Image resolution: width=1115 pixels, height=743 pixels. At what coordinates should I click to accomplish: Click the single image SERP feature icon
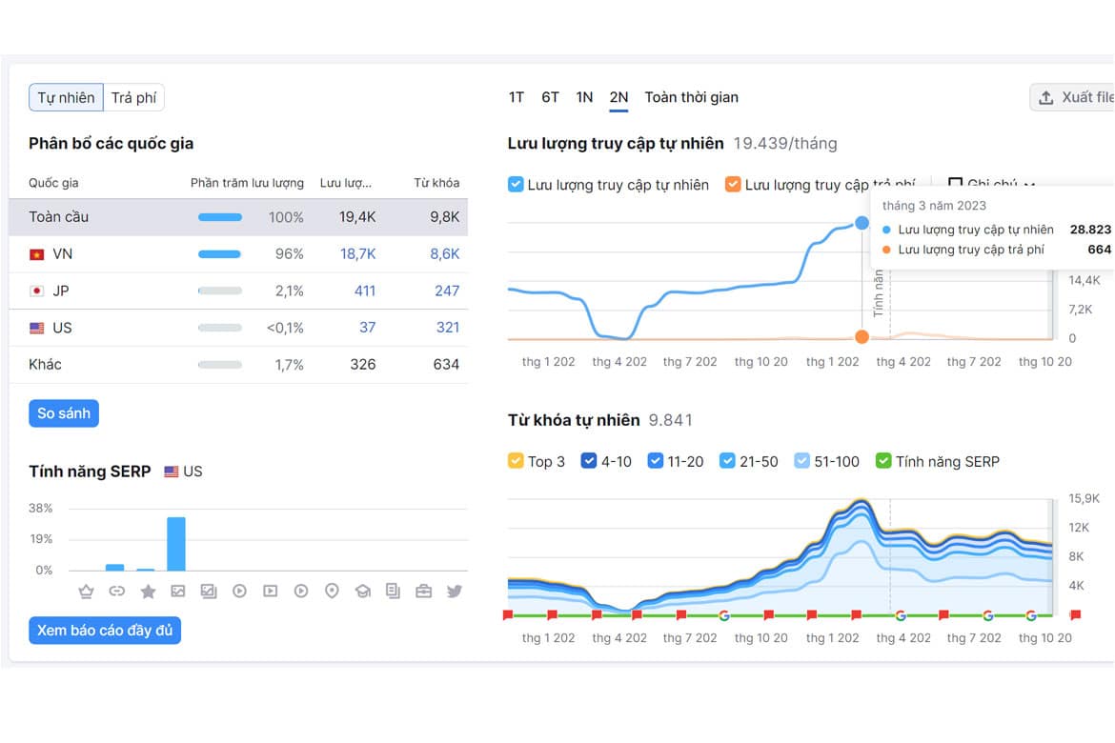178,591
